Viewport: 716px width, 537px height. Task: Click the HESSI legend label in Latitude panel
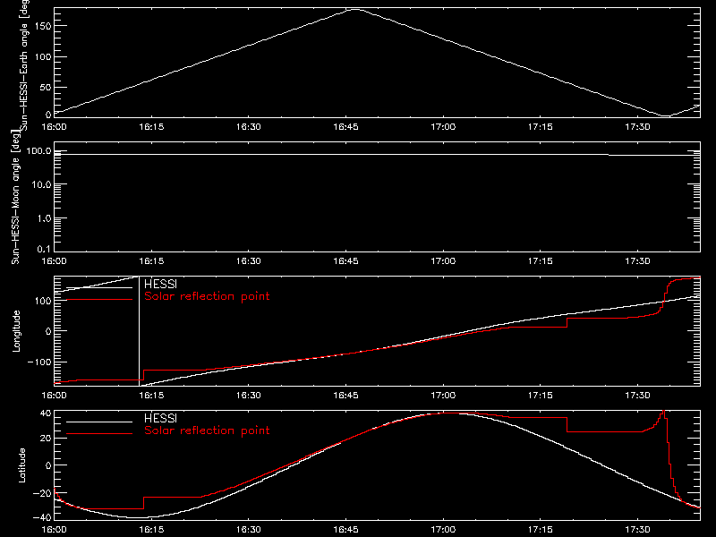pyautogui.click(x=160, y=418)
